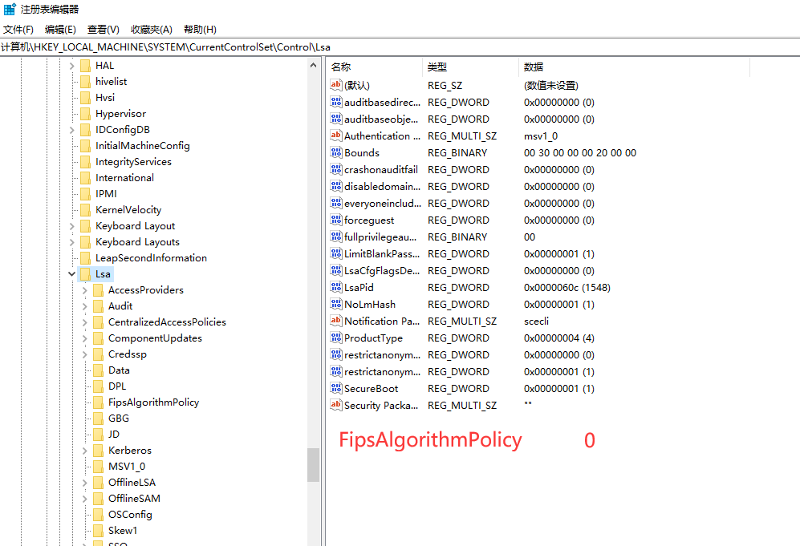Select the FipsAlgorithmPolicy folder icon
Viewport: 800px width, 546px height.
click(x=99, y=402)
